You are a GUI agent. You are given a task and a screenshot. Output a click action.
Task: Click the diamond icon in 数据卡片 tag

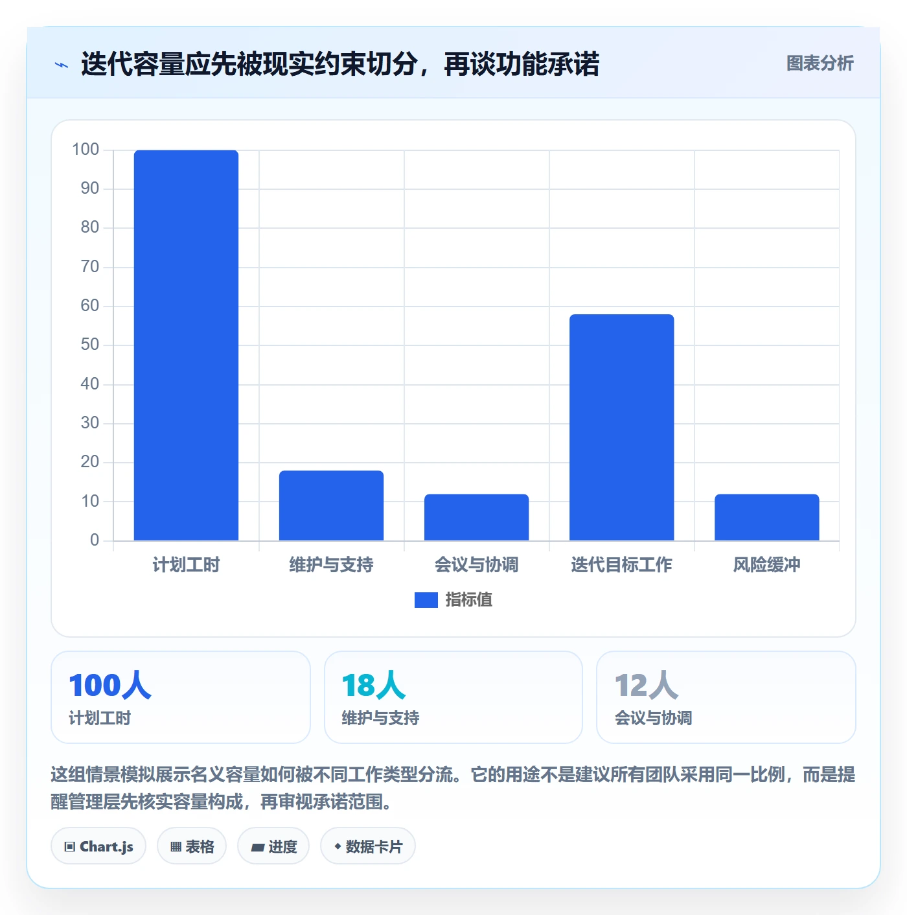coord(338,846)
